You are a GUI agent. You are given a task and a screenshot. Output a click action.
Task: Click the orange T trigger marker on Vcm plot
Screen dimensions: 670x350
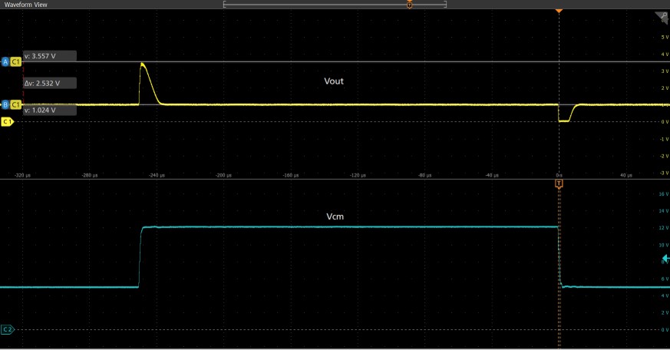[x=559, y=183]
